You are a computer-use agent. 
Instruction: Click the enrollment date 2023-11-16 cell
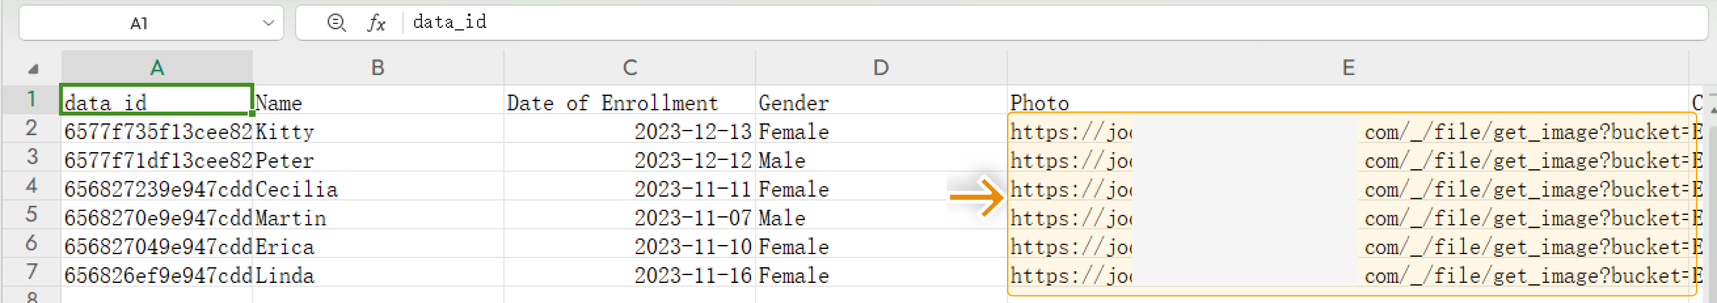coord(629,276)
